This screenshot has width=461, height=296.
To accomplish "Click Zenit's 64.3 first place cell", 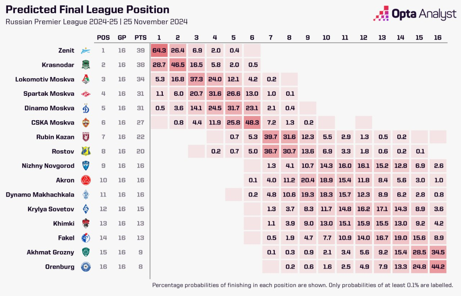I will (159, 50).
